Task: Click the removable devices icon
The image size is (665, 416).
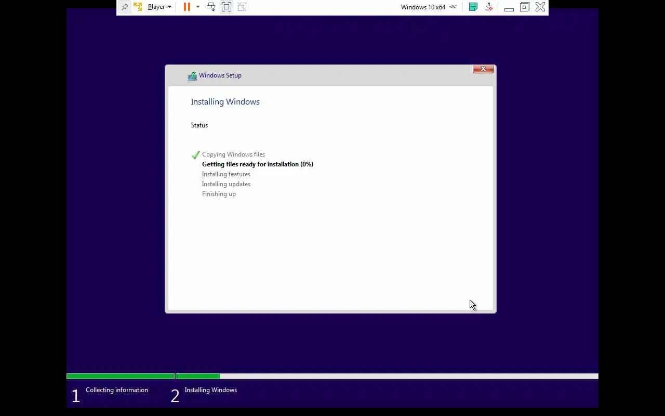Action: click(x=489, y=7)
